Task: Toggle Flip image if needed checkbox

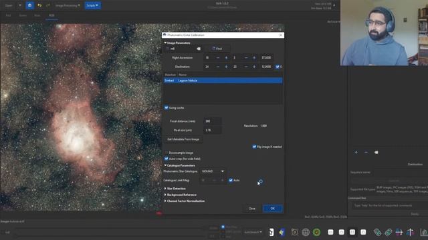Action: (x=254, y=147)
